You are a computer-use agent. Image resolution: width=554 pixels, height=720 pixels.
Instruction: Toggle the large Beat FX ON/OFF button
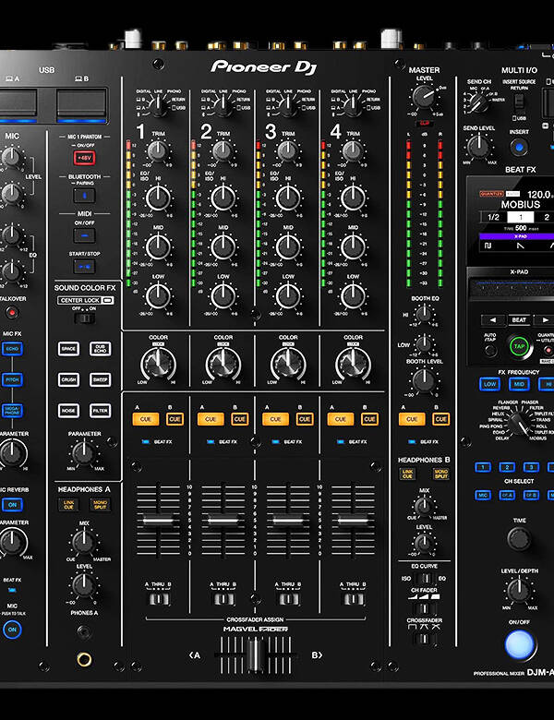point(519,643)
